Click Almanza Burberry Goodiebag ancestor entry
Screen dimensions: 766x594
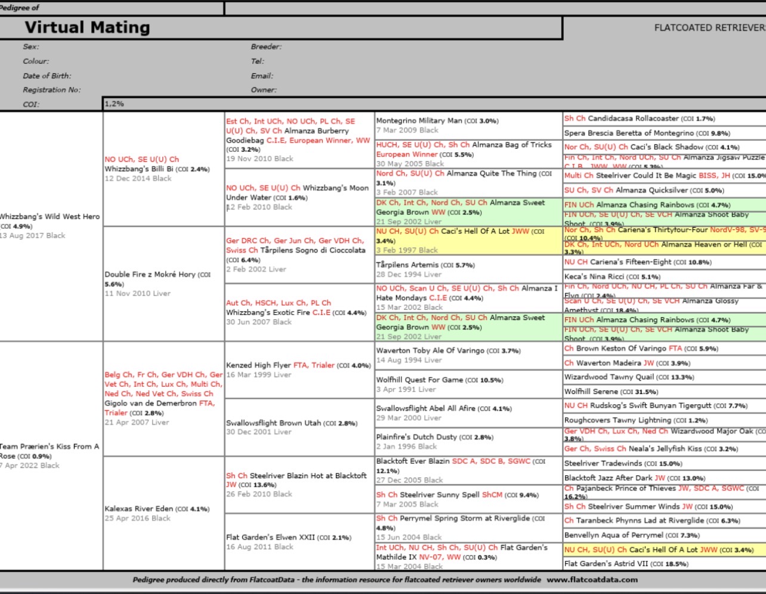pyautogui.click(x=287, y=131)
